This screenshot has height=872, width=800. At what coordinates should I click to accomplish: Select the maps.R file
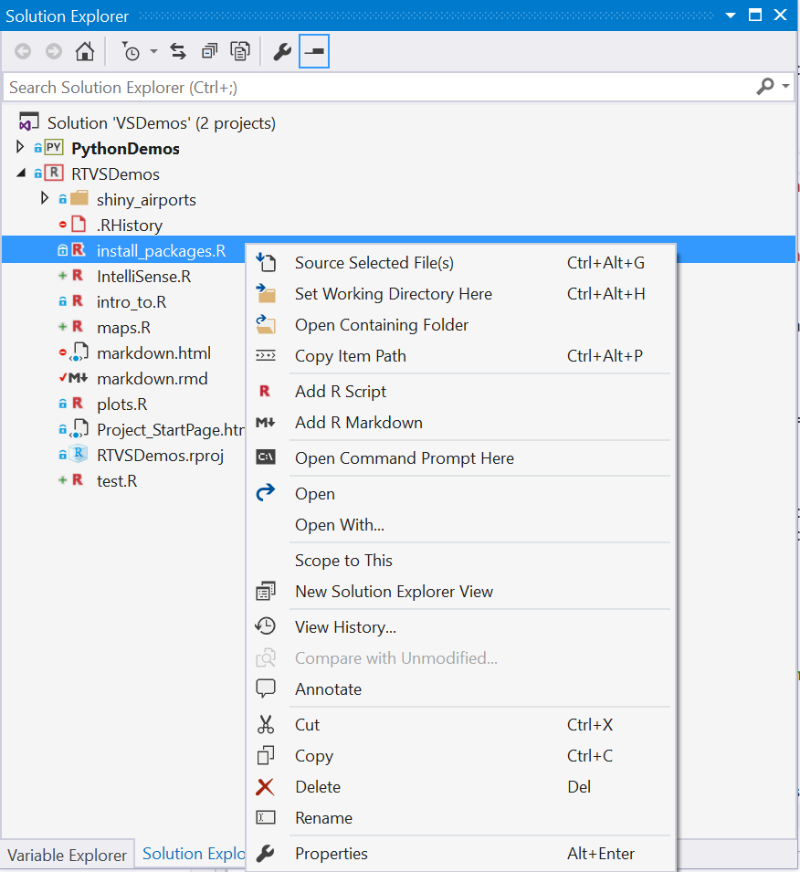[123, 328]
